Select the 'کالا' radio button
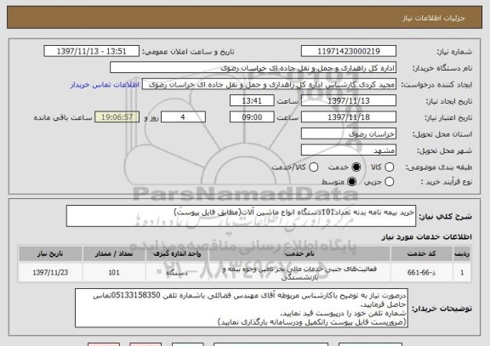Viewport: 490px width, 346px height. pyautogui.click(x=389, y=167)
